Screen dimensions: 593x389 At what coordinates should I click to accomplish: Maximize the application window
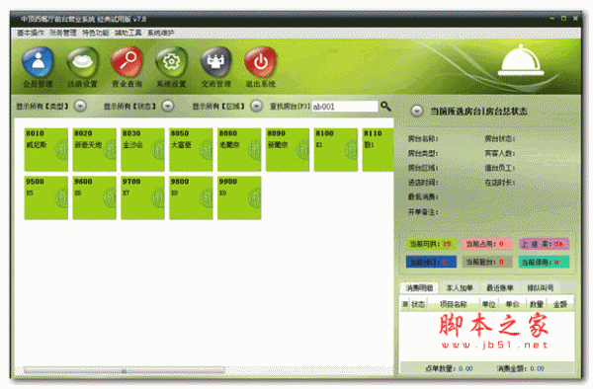[563, 18]
